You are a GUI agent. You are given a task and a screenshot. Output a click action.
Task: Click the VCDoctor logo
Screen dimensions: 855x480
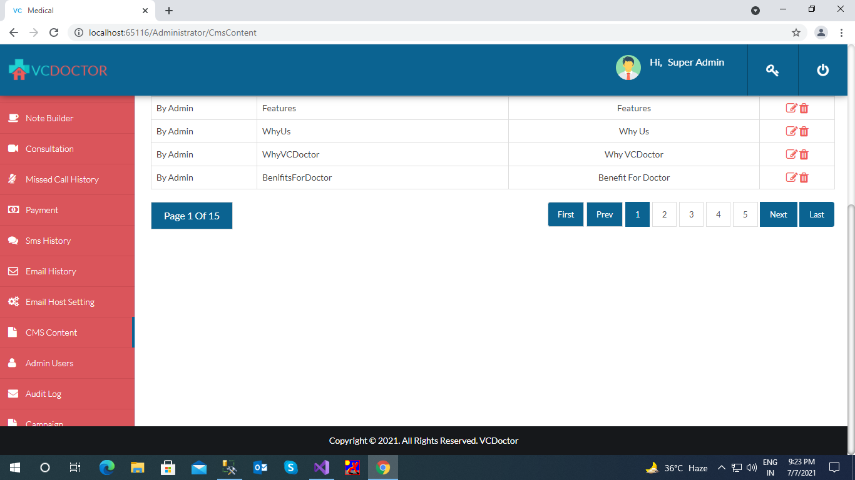pyautogui.click(x=58, y=70)
